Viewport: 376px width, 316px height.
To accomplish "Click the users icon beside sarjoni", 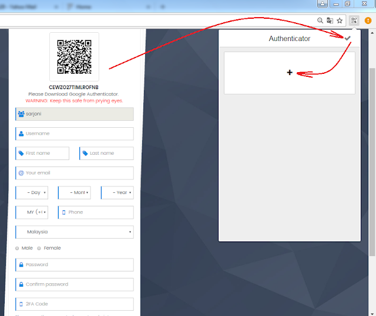I will tap(21, 114).
